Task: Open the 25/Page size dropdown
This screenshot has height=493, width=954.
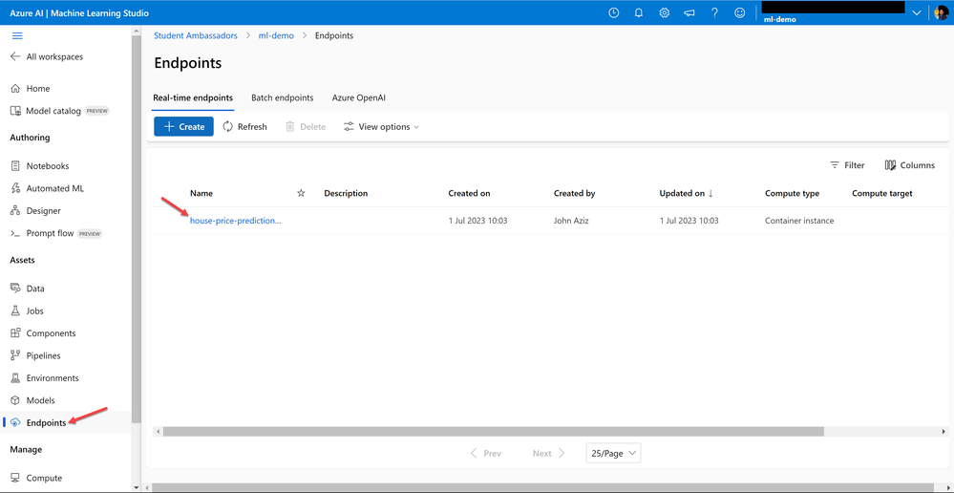Action: pyautogui.click(x=613, y=454)
